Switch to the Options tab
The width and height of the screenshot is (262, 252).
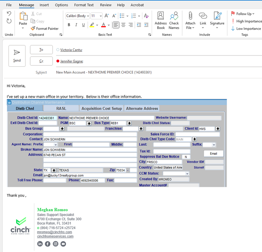(61, 5)
